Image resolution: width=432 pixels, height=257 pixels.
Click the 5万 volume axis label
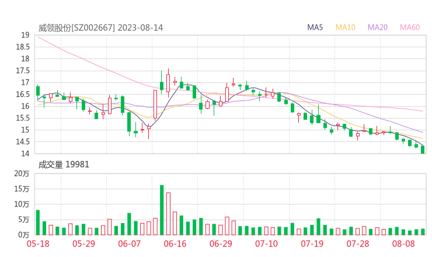(24, 220)
